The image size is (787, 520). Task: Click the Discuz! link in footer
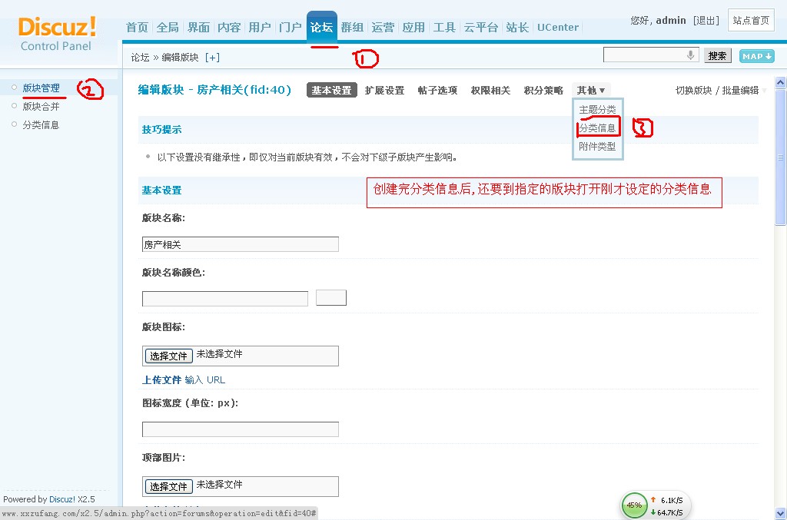[62, 499]
